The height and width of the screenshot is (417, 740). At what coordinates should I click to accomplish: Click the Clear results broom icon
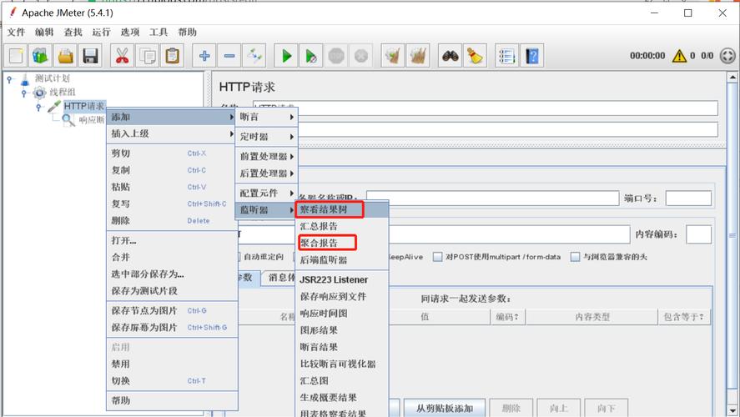[x=393, y=56]
